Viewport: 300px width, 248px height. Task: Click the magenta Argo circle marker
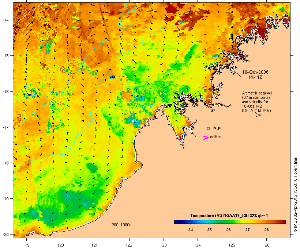click(x=209, y=129)
